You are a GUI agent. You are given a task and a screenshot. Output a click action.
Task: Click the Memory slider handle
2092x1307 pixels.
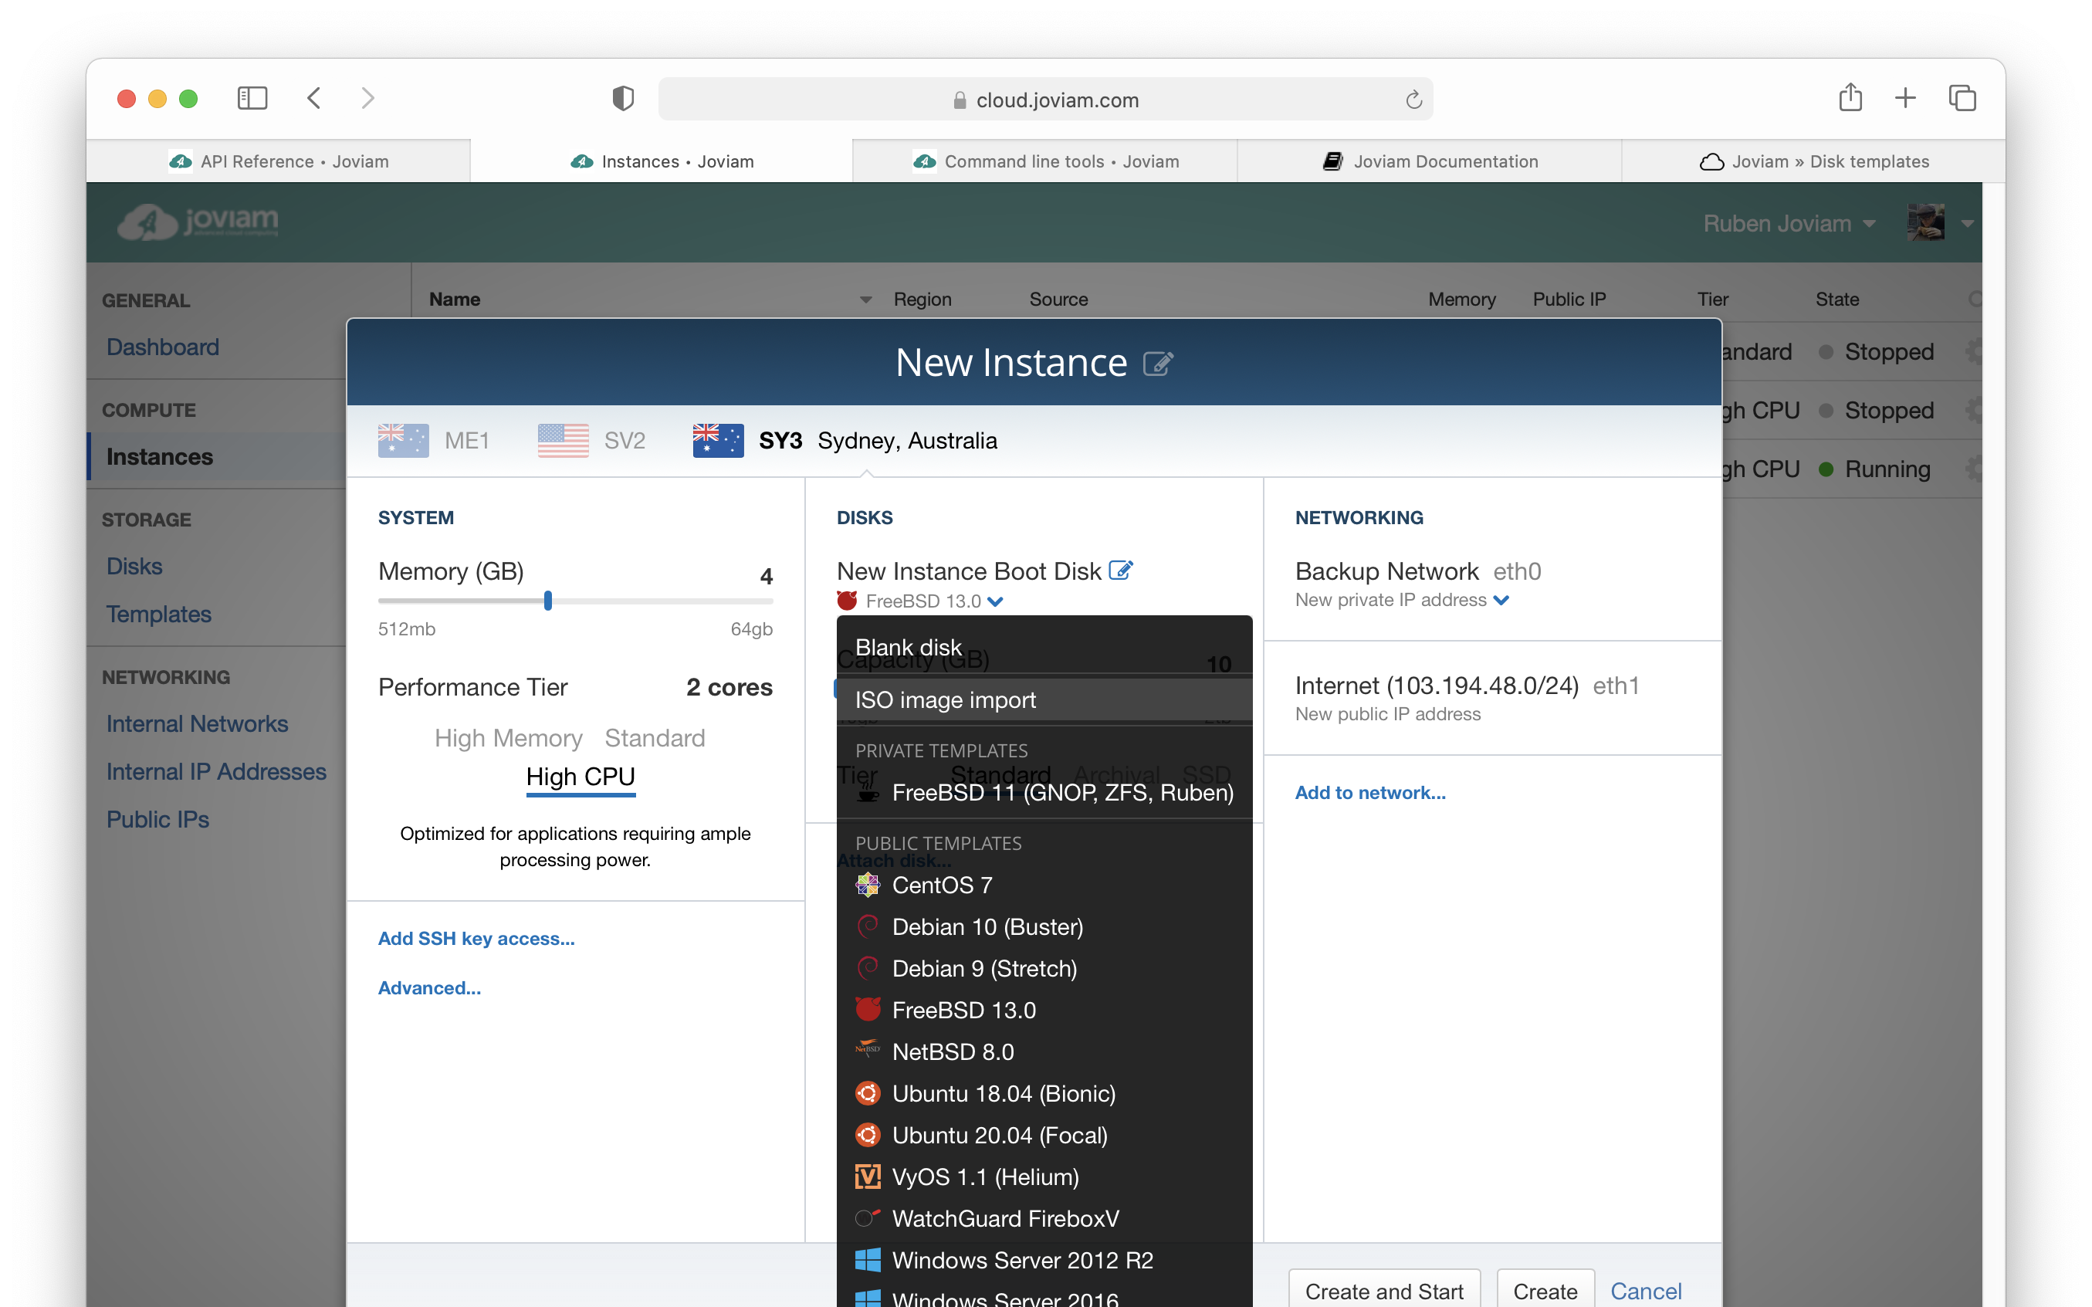pyautogui.click(x=548, y=601)
